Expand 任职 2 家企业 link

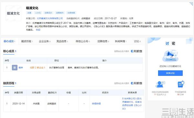(x=38, y=68)
